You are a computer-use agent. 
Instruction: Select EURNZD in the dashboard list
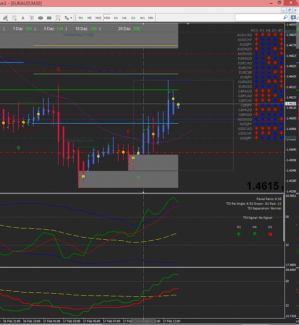click(245, 82)
